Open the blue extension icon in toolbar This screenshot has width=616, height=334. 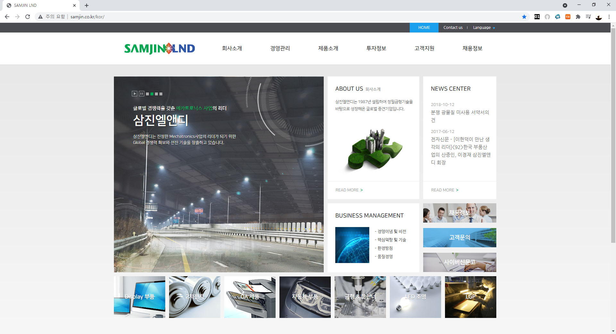click(x=558, y=17)
